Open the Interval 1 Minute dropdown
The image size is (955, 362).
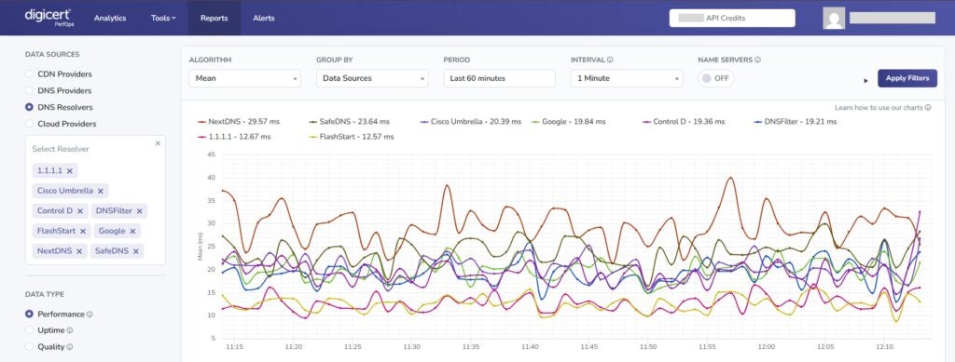pyautogui.click(x=627, y=78)
